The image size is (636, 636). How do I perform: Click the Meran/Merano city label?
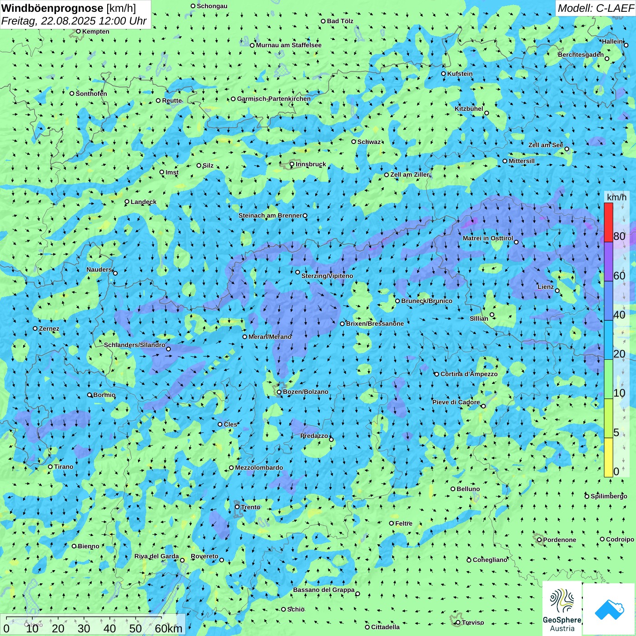pos(270,337)
